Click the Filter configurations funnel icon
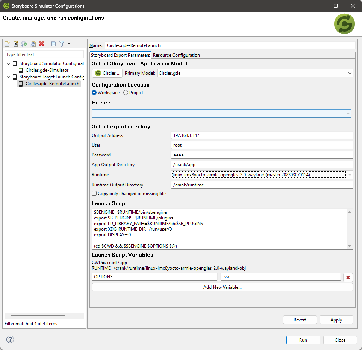Image resolution: width=362 pixels, height=350 pixels. [x=62, y=44]
